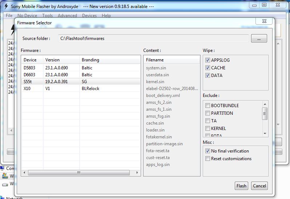Viewport: 290px width, 199px height.
Task: Disable No final verification
Action: point(208,151)
